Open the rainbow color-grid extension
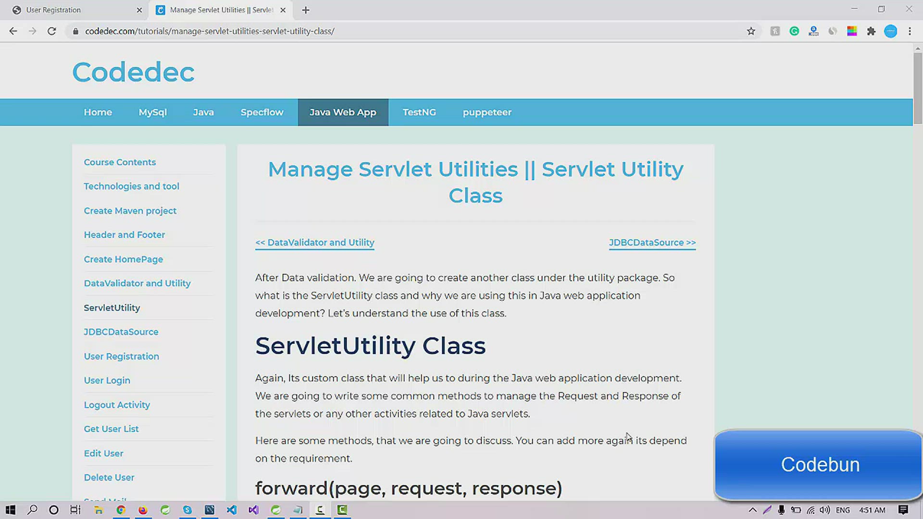The height and width of the screenshot is (519, 923). (x=852, y=31)
